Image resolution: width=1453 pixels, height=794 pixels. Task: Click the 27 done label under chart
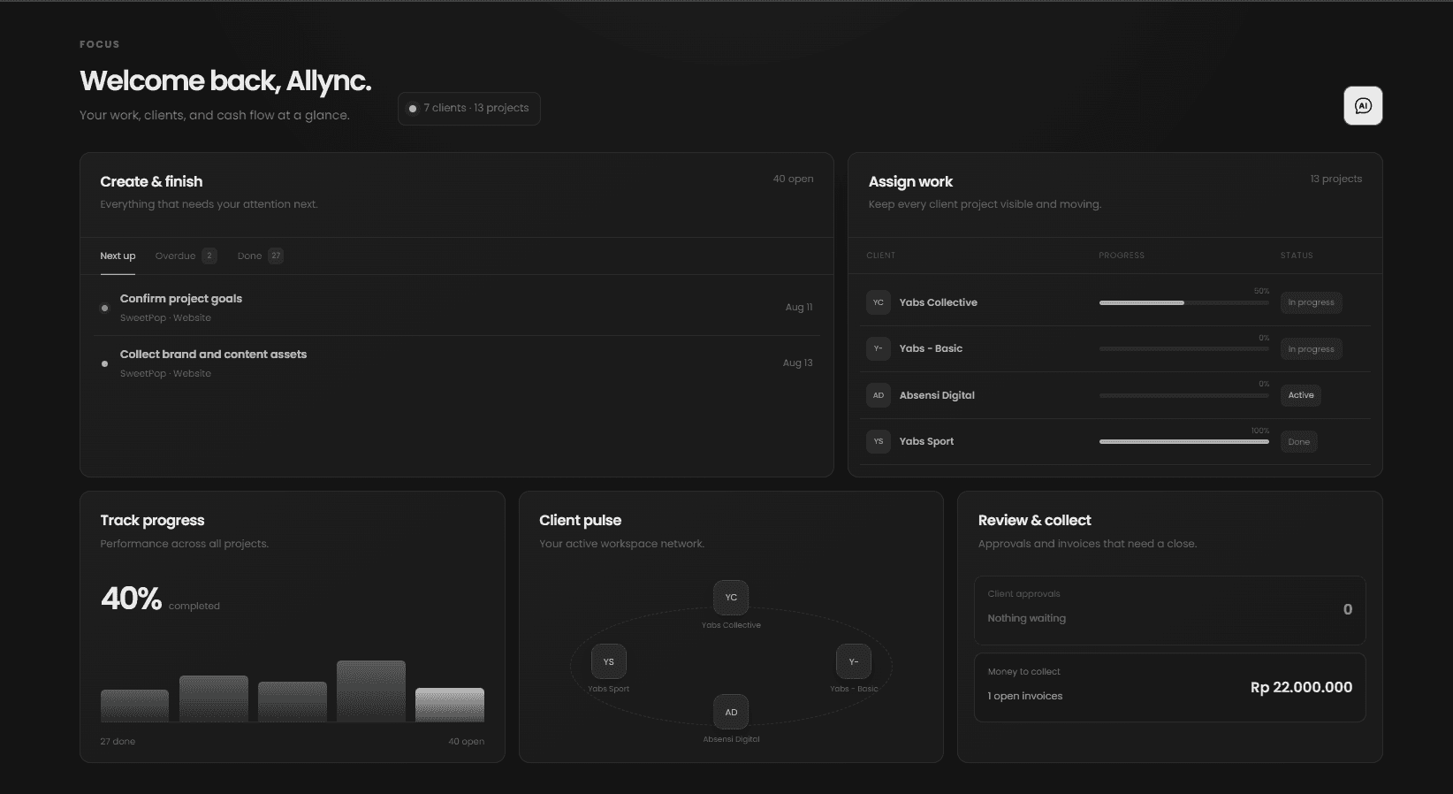(x=118, y=742)
